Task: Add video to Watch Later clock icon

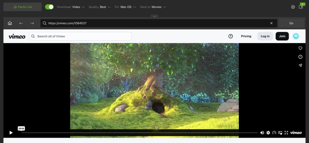Action: [300, 57]
